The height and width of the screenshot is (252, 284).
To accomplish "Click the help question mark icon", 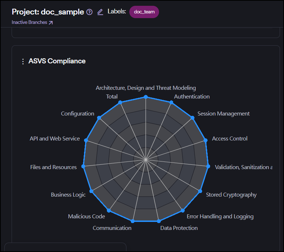I will (89, 12).
